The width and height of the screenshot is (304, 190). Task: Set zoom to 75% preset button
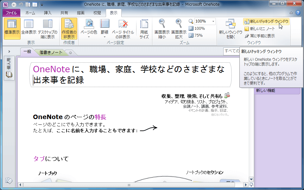pos(196,35)
